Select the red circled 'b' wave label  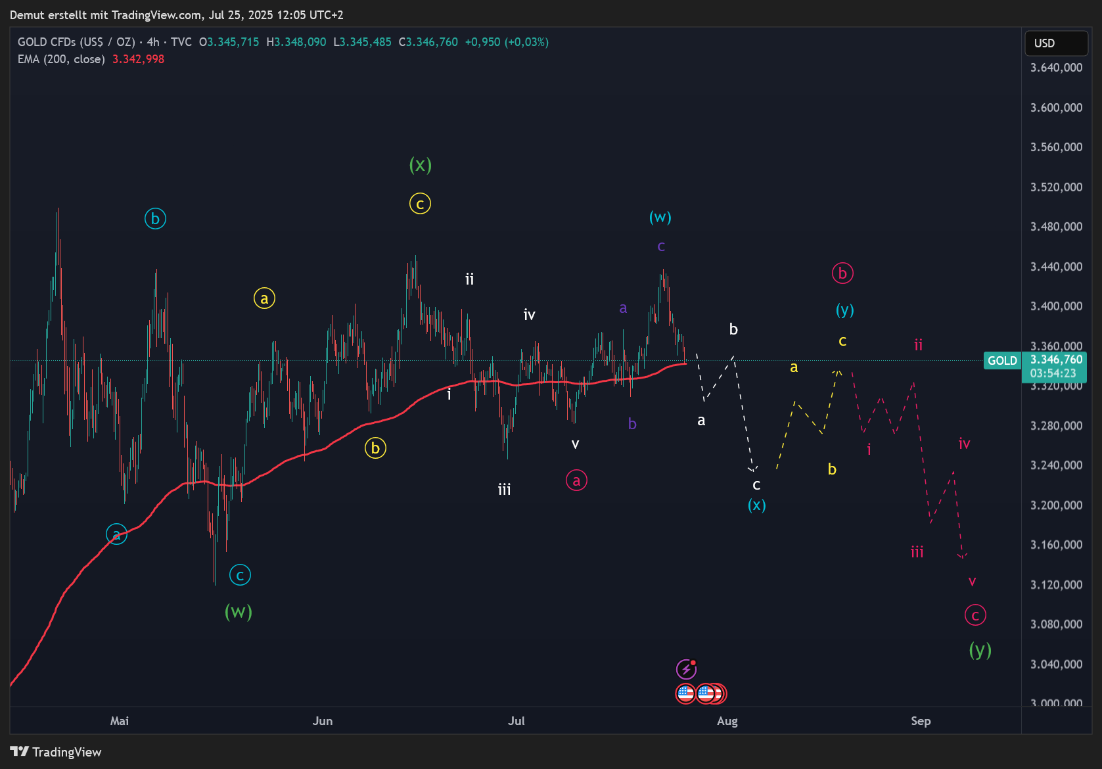(842, 273)
